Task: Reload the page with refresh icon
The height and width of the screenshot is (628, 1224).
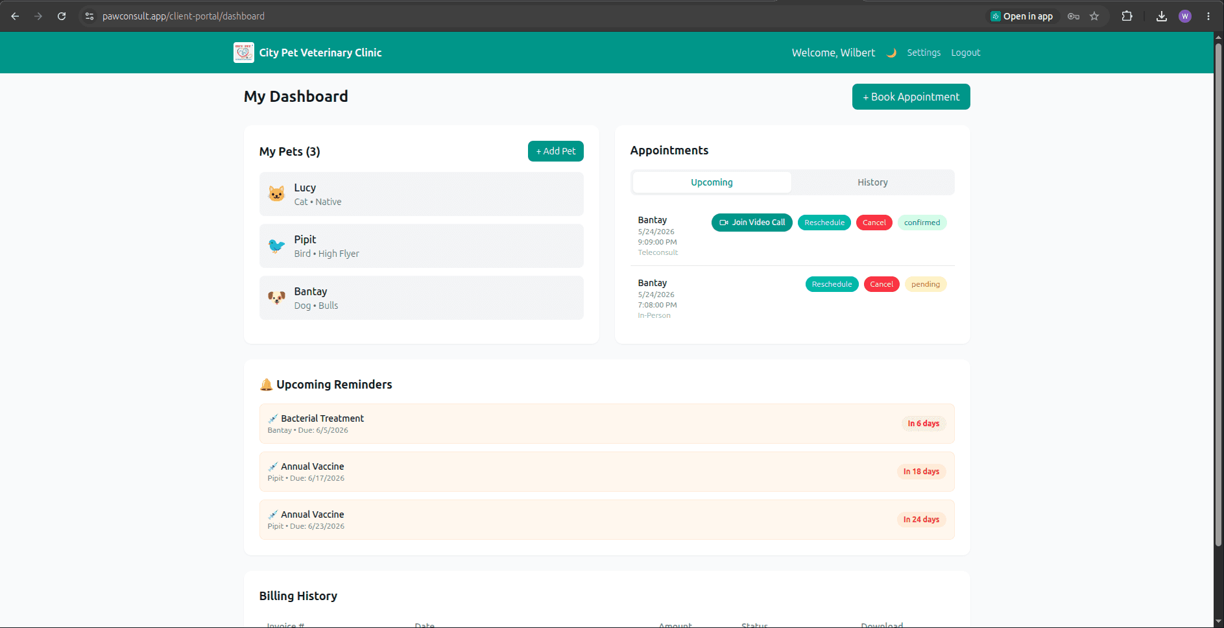Action: (x=62, y=16)
